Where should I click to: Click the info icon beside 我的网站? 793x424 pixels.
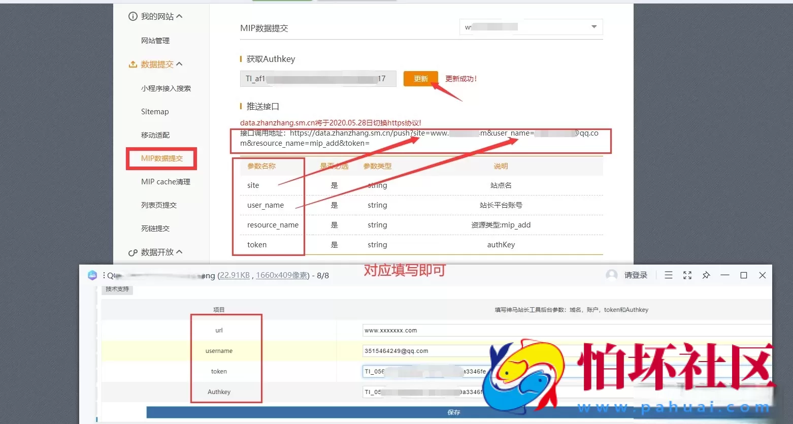point(133,16)
